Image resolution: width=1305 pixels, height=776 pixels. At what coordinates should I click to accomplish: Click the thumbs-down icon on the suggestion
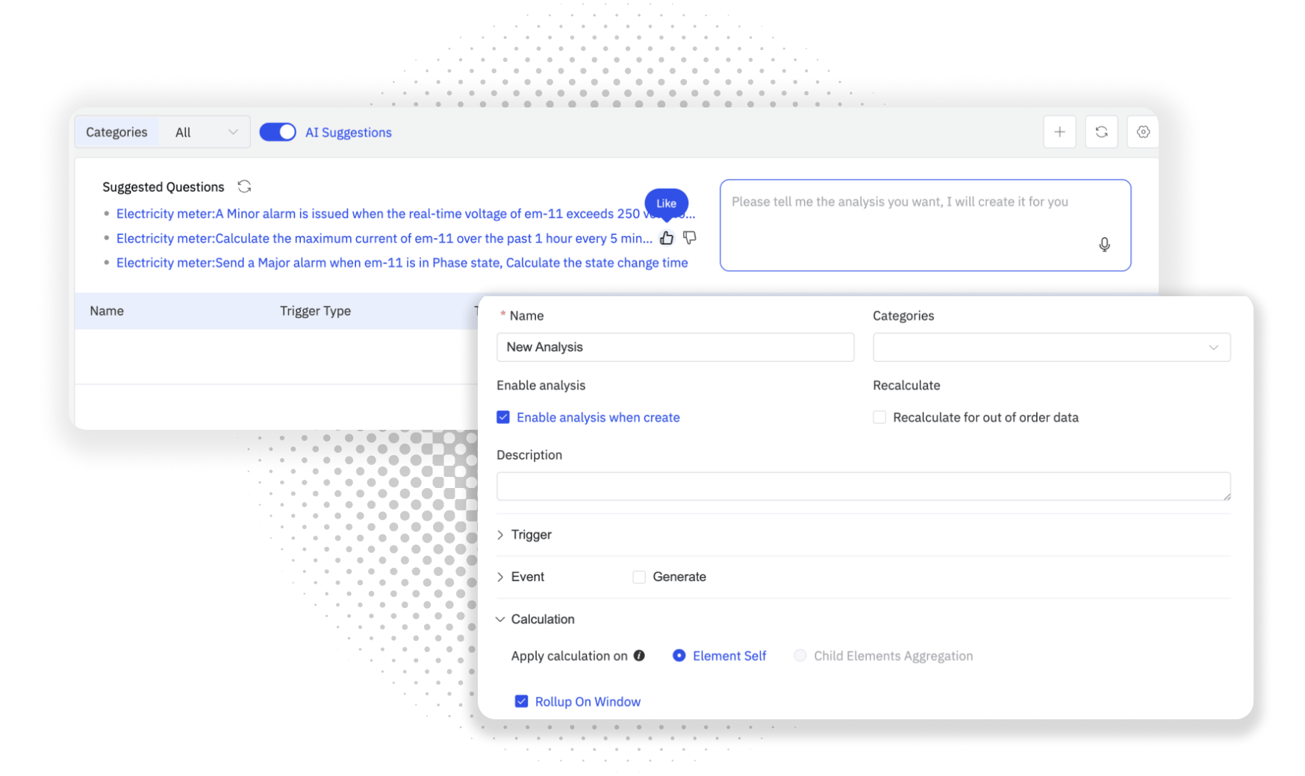[x=690, y=238]
